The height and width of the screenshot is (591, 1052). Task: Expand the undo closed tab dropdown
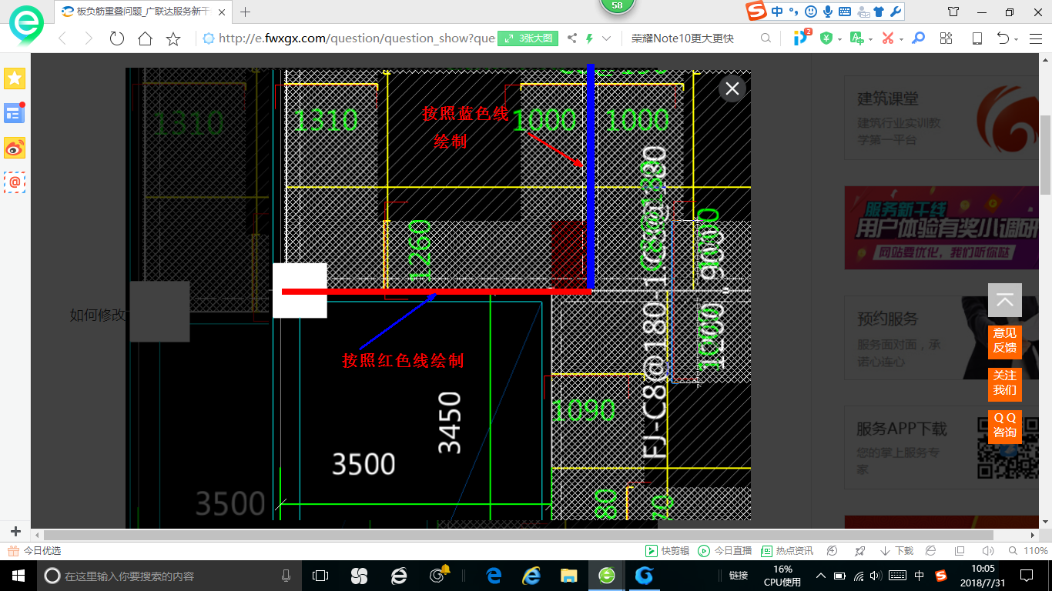tap(1017, 39)
